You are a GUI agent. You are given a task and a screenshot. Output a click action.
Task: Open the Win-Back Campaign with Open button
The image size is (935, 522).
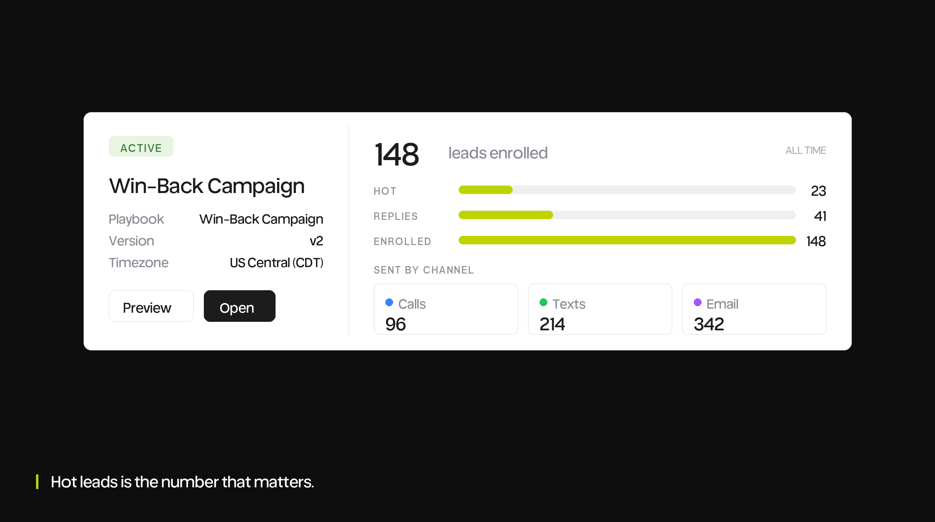pyautogui.click(x=240, y=306)
